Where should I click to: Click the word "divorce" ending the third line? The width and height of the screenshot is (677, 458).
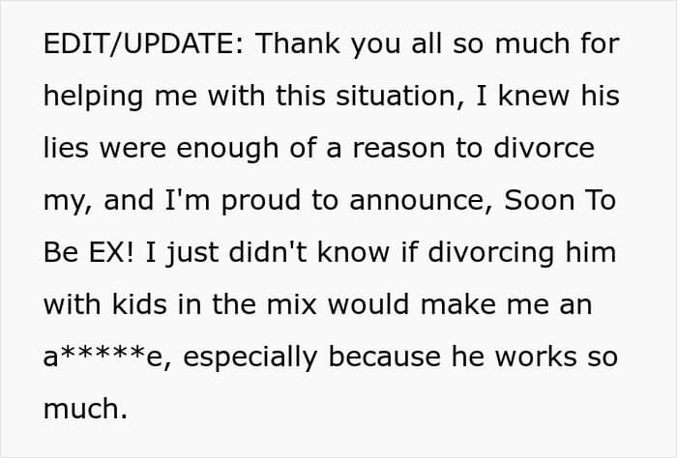(x=544, y=148)
